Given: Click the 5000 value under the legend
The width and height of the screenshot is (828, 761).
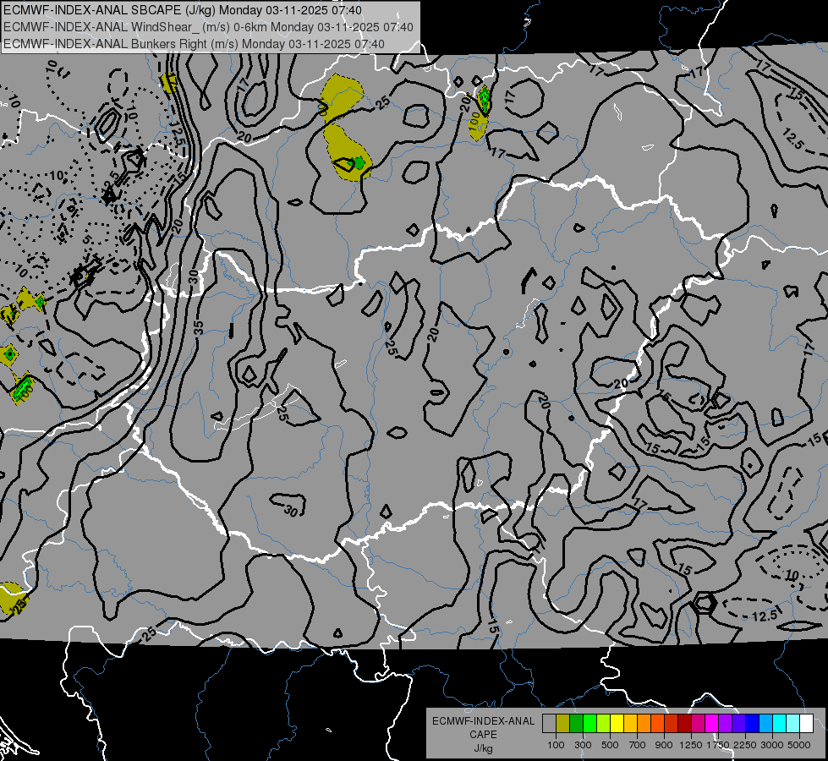Looking at the screenshot, I should click(x=799, y=745).
